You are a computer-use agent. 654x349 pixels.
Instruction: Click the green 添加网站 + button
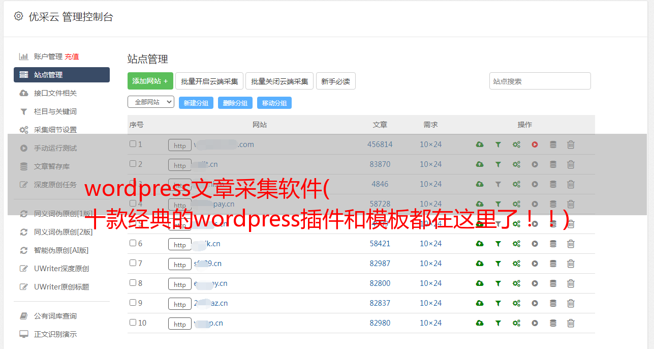[x=150, y=81]
